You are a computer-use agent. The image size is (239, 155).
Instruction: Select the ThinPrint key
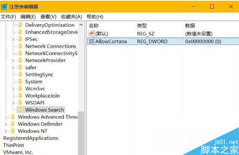[x=14, y=145]
